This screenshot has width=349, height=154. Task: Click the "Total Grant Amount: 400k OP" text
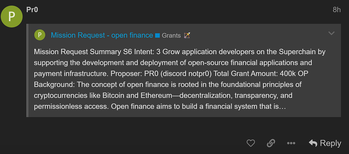(261, 74)
